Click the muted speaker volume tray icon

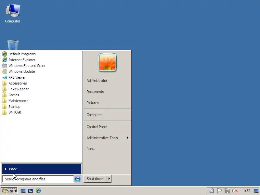[x=235, y=191]
